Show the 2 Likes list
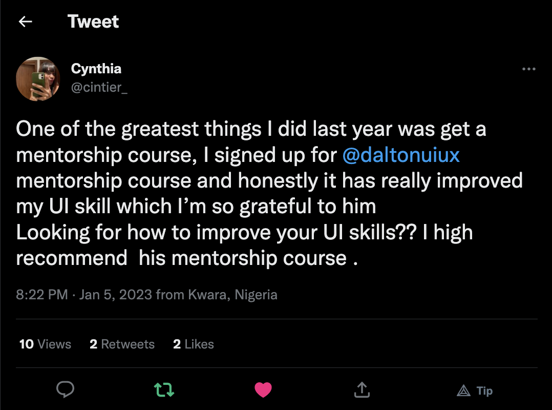 pos(194,344)
